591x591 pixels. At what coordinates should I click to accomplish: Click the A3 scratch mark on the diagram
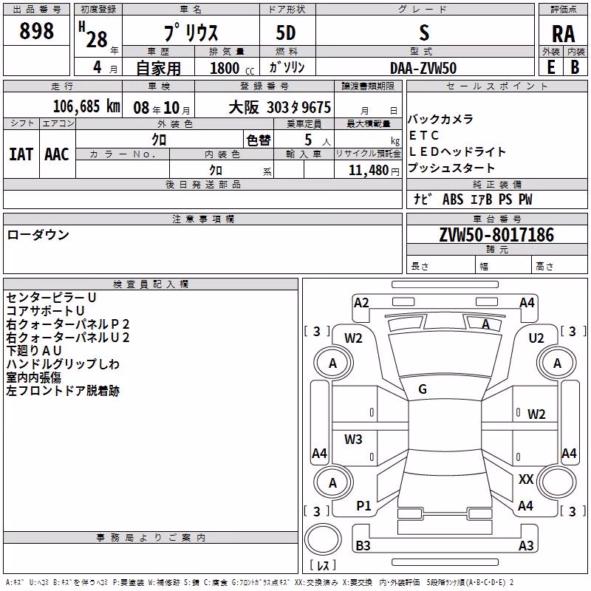pyautogui.click(x=526, y=545)
